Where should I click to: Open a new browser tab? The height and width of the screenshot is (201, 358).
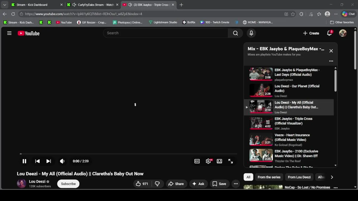tap(181, 5)
